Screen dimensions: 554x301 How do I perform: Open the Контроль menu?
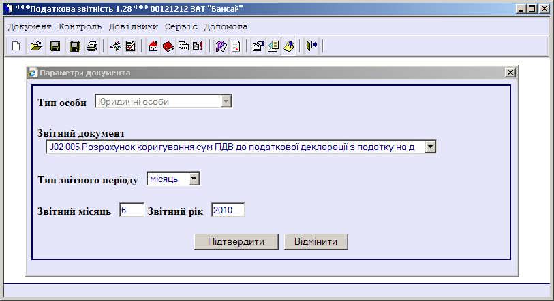(80, 26)
